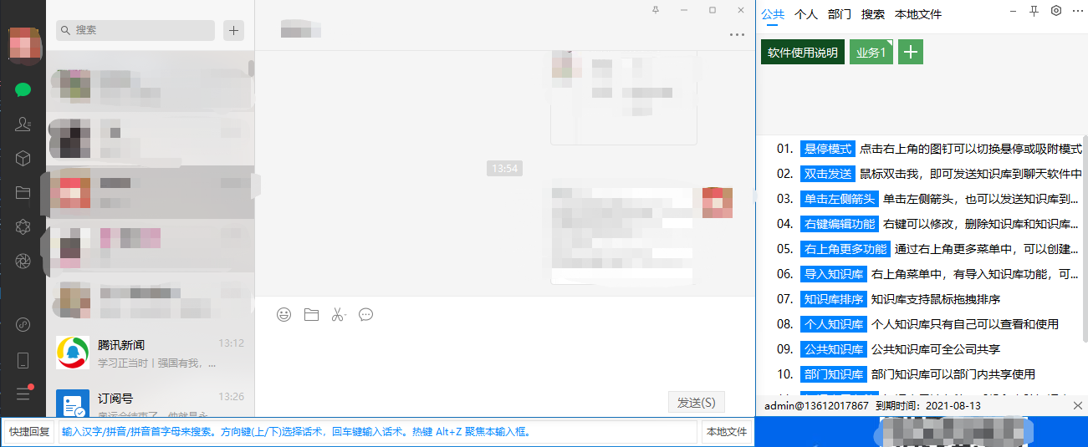Open the settings gear in knowledge panel
The height and width of the screenshot is (447, 1088).
[x=1056, y=11]
